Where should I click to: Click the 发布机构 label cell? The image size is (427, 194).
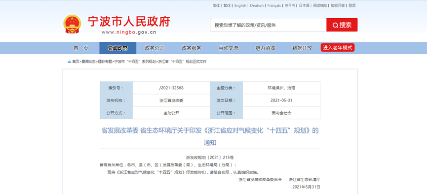116,100
